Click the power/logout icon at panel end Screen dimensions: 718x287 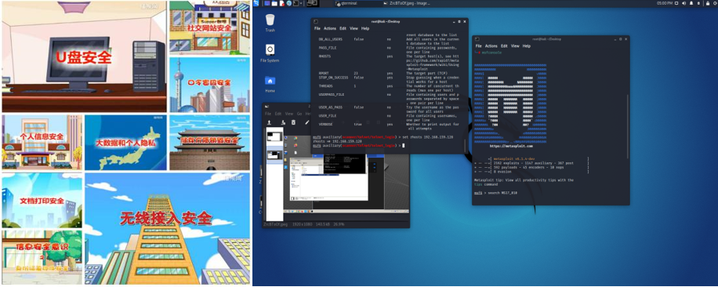[715, 3]
